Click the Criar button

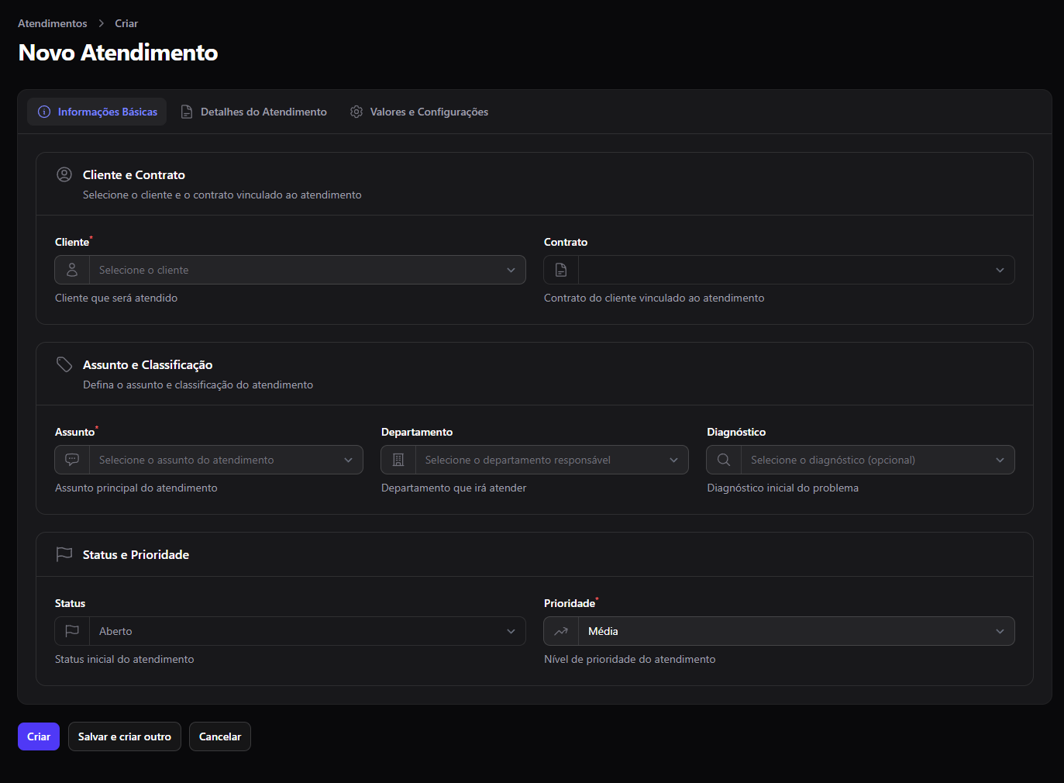point(39,736)
